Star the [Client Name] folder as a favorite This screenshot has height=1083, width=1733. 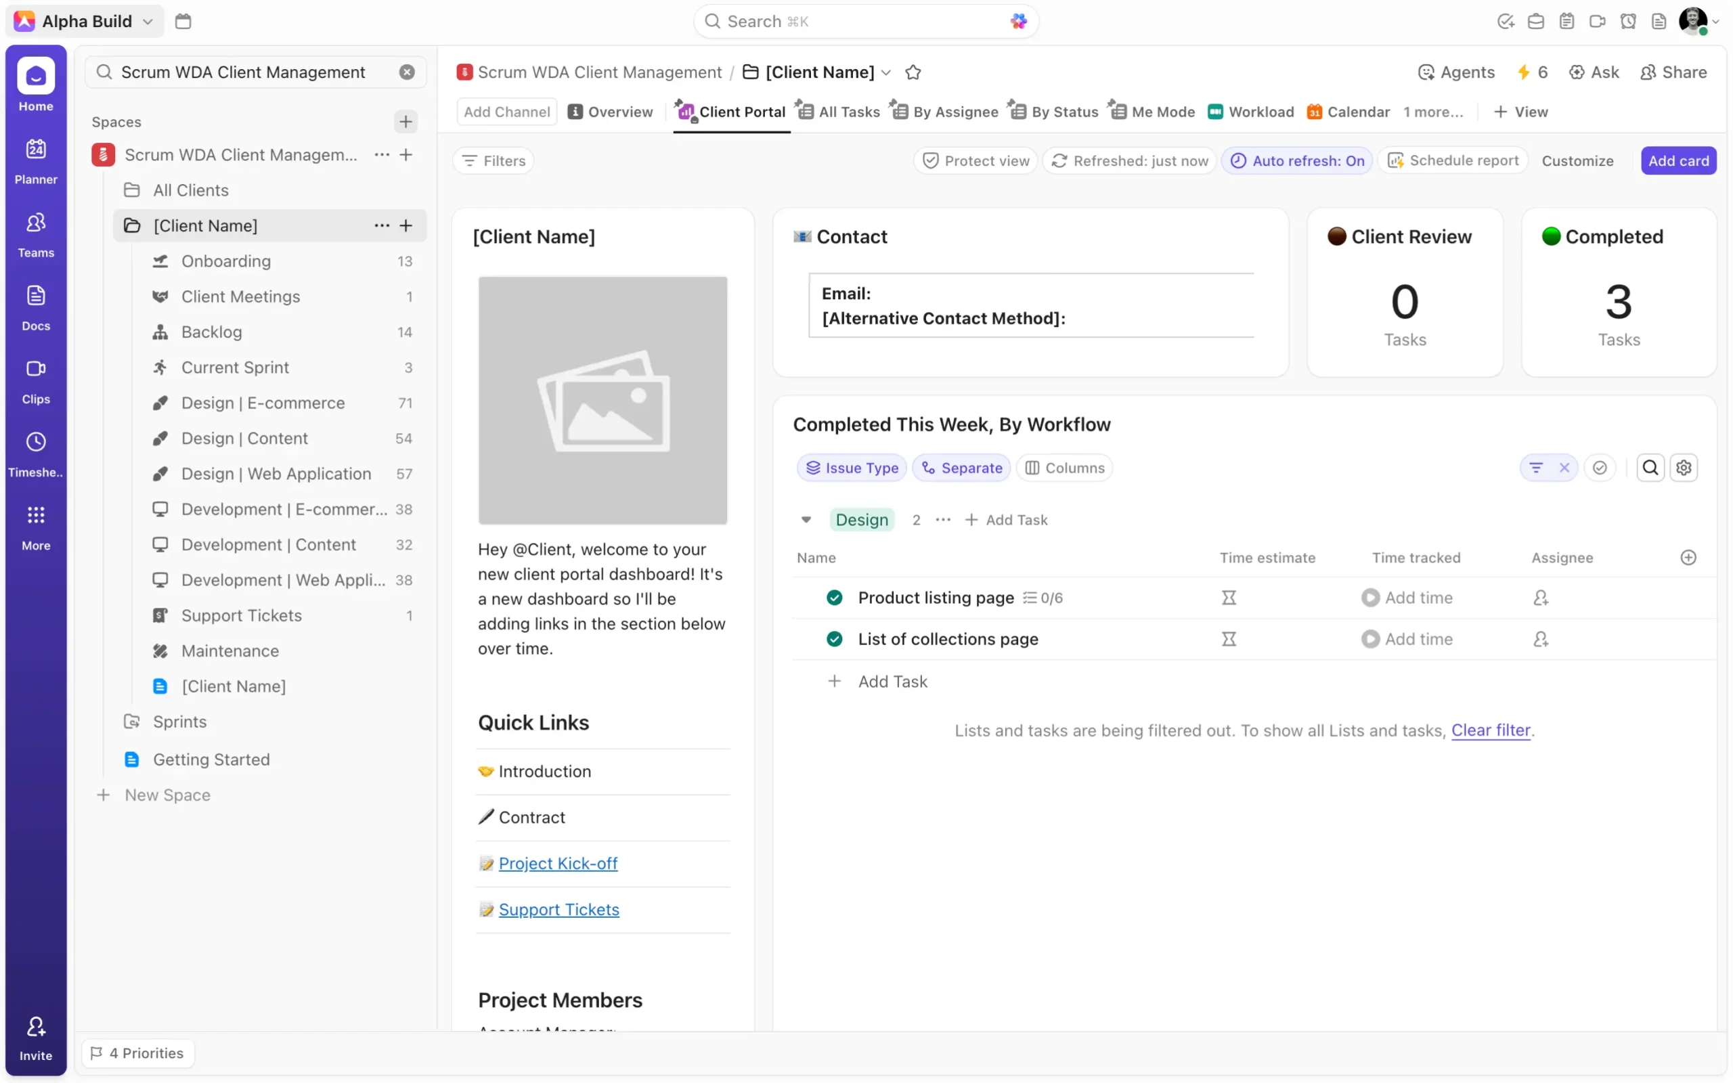tap(913, 72)
